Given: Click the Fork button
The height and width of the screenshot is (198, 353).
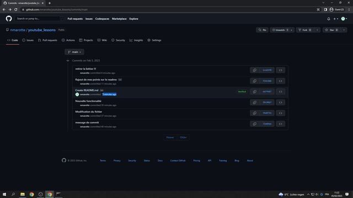Looking at the screenshot, I should [x=305, y=30].
